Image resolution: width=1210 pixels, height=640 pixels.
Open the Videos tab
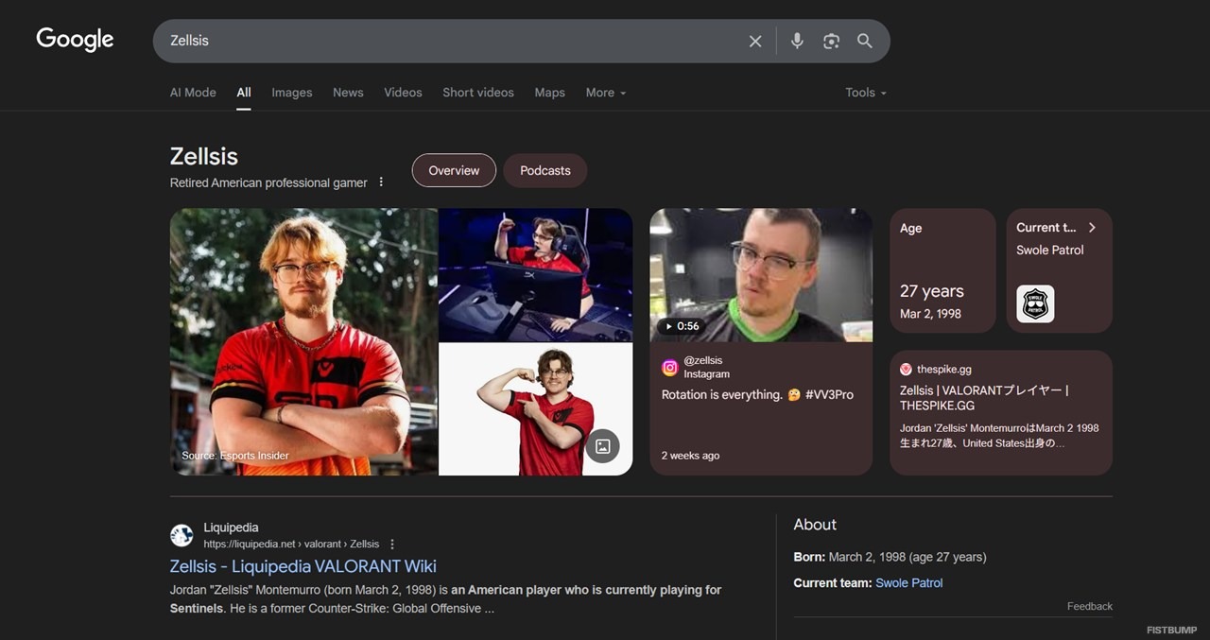click(x=403, y=93)
